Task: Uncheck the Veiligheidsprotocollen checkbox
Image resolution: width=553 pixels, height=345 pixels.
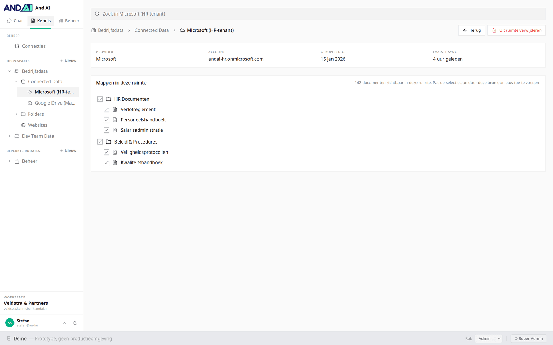Action: coord(106,152)
